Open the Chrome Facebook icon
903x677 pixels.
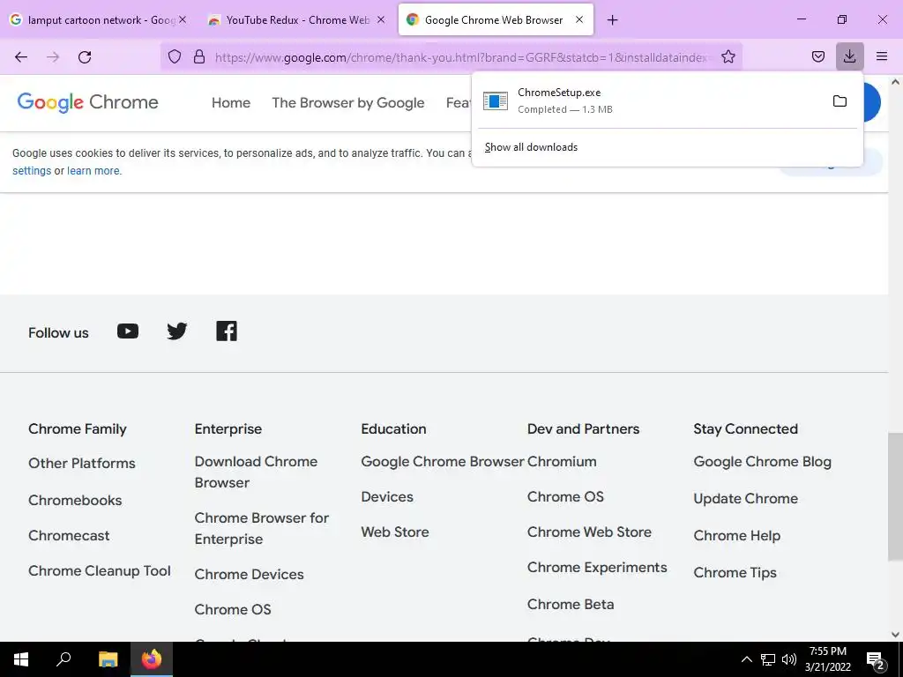[x=227, y=331]
